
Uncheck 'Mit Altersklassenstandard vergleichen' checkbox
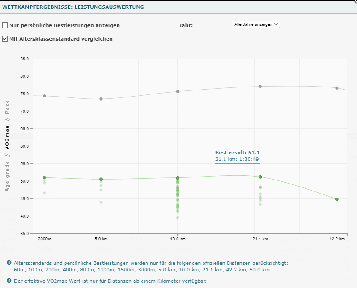tap(5, 39)
